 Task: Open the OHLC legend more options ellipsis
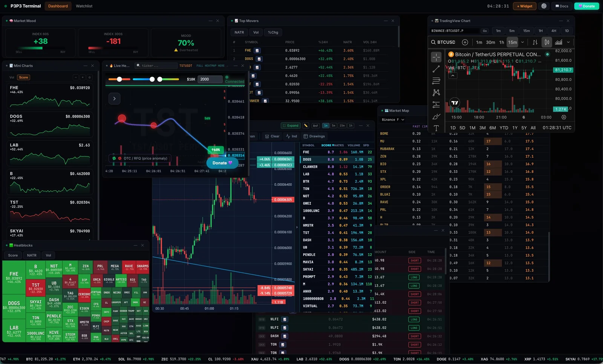(x=540, y=61)
